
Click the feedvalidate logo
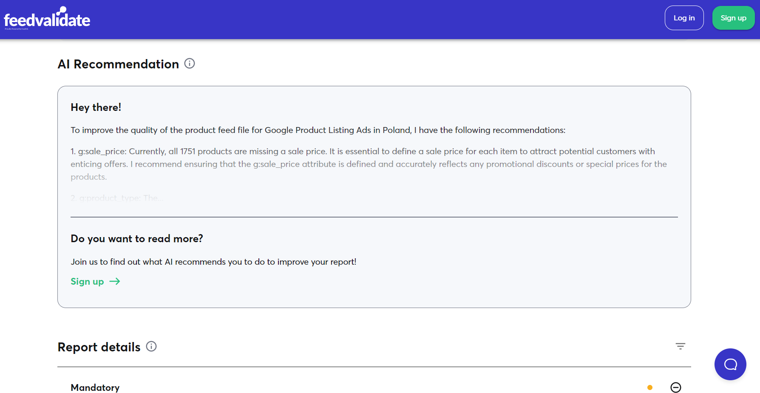[x=47, y=19]
